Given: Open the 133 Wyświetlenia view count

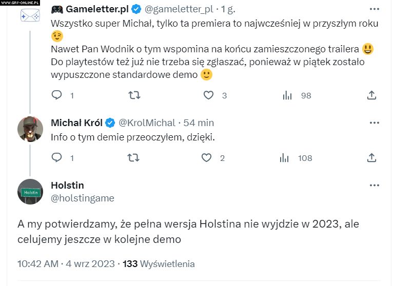Looking at the screenshot, I should (x=159, y=264).
